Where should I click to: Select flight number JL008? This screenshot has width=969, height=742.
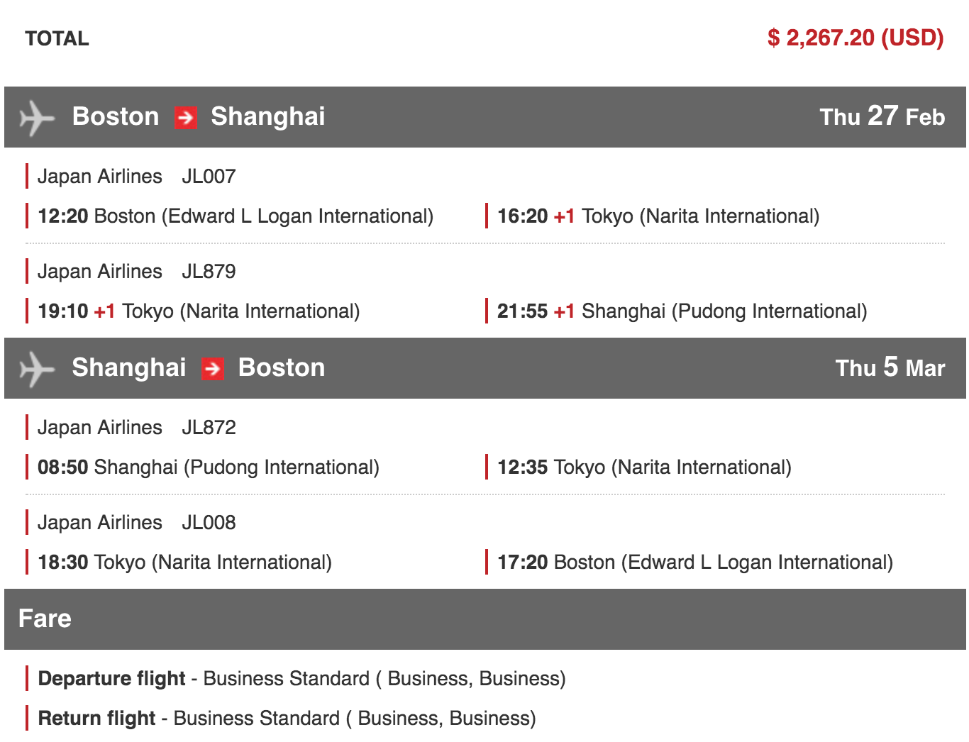point(209,522)
